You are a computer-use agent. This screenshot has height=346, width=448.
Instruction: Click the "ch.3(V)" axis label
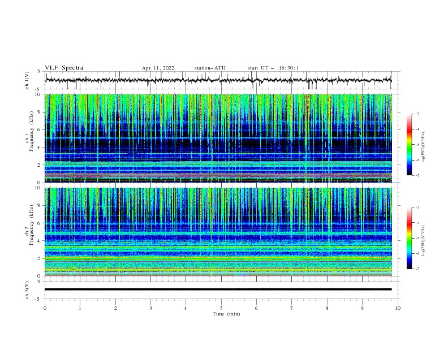pyautogui.click(x=27, y=290)
